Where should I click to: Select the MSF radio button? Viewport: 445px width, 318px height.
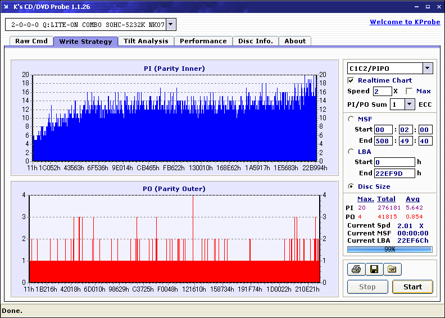click(x=352, y=119)
